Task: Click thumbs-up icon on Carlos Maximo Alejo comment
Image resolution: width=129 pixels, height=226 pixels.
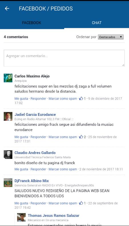Action: tap(81, 99)
